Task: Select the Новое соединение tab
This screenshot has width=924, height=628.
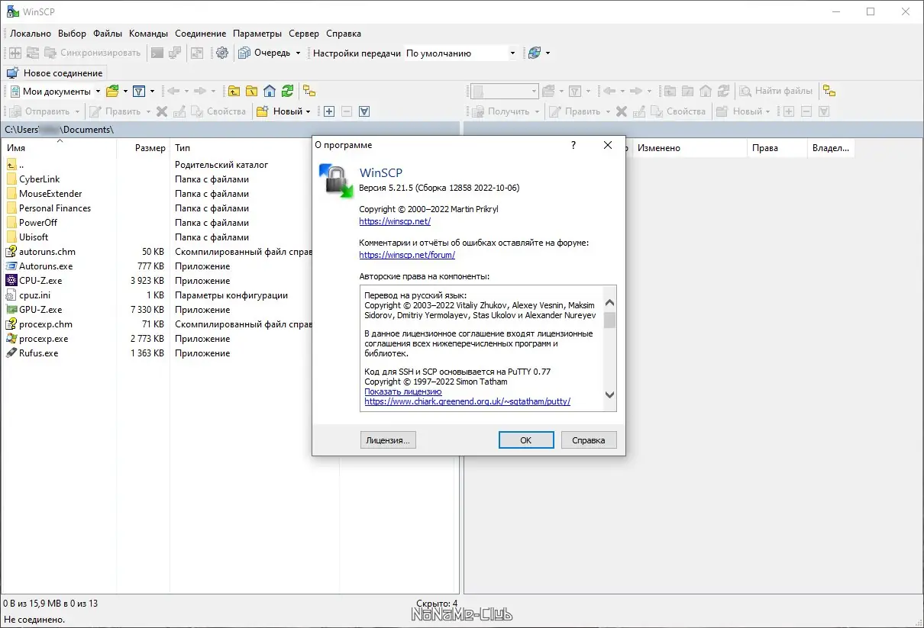Action: pyautogui.click(x=55, y=73)
